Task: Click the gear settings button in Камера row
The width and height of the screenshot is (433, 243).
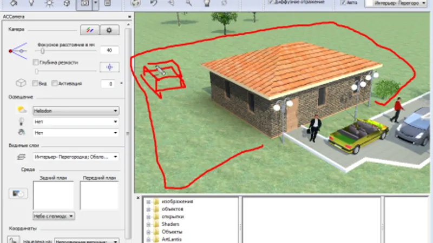Action: [109, 30]
